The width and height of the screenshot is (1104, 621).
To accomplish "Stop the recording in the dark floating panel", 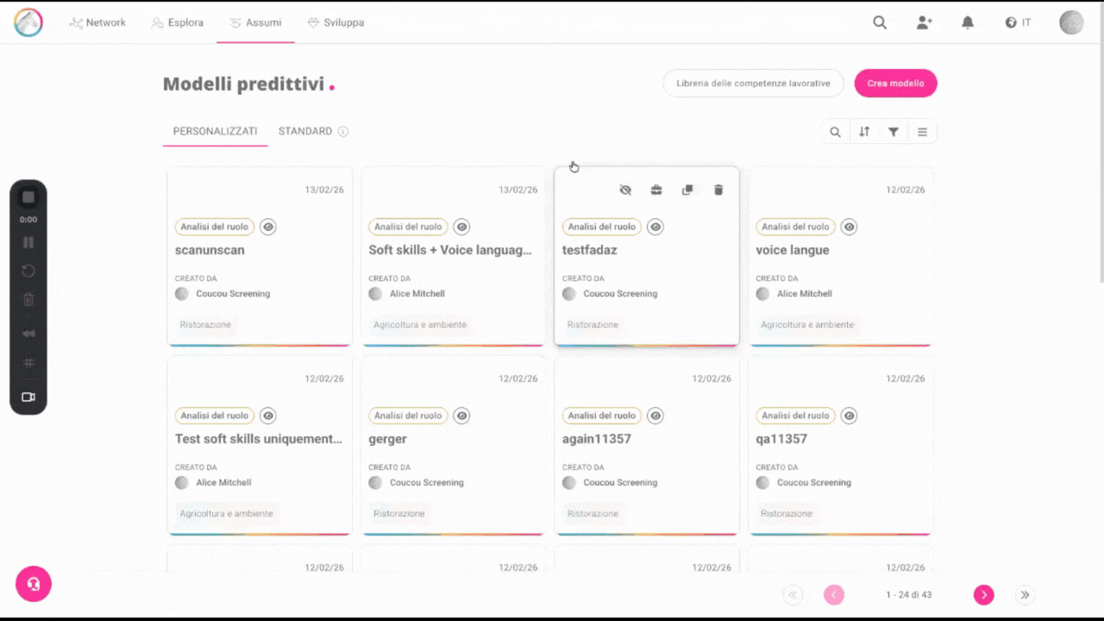I will point(28,198).
